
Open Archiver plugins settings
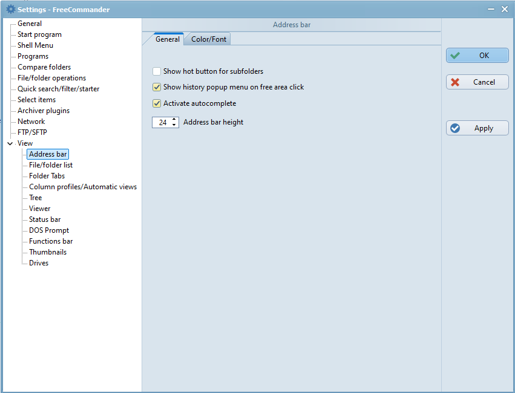44,111
